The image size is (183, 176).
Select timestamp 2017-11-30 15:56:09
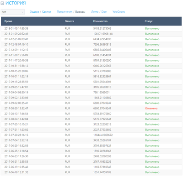(16, 55)
